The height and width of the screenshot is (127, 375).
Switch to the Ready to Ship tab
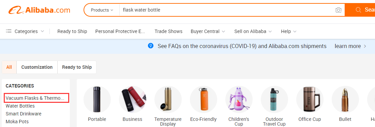click(x=77, y=67)
